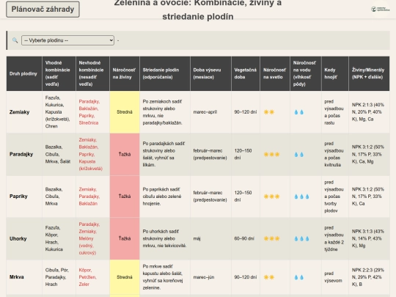
Task: Click the red Ťažká cell for Paradajky
Action: (125, 154)
